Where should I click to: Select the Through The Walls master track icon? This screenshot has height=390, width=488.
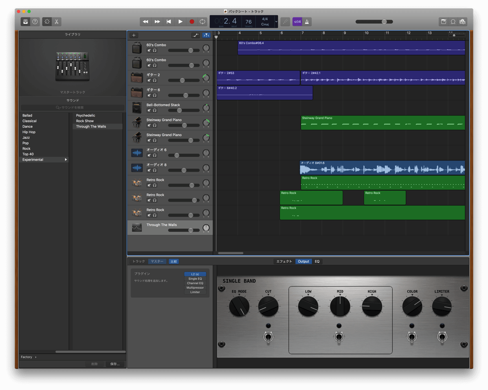click(x=137, y=228)
